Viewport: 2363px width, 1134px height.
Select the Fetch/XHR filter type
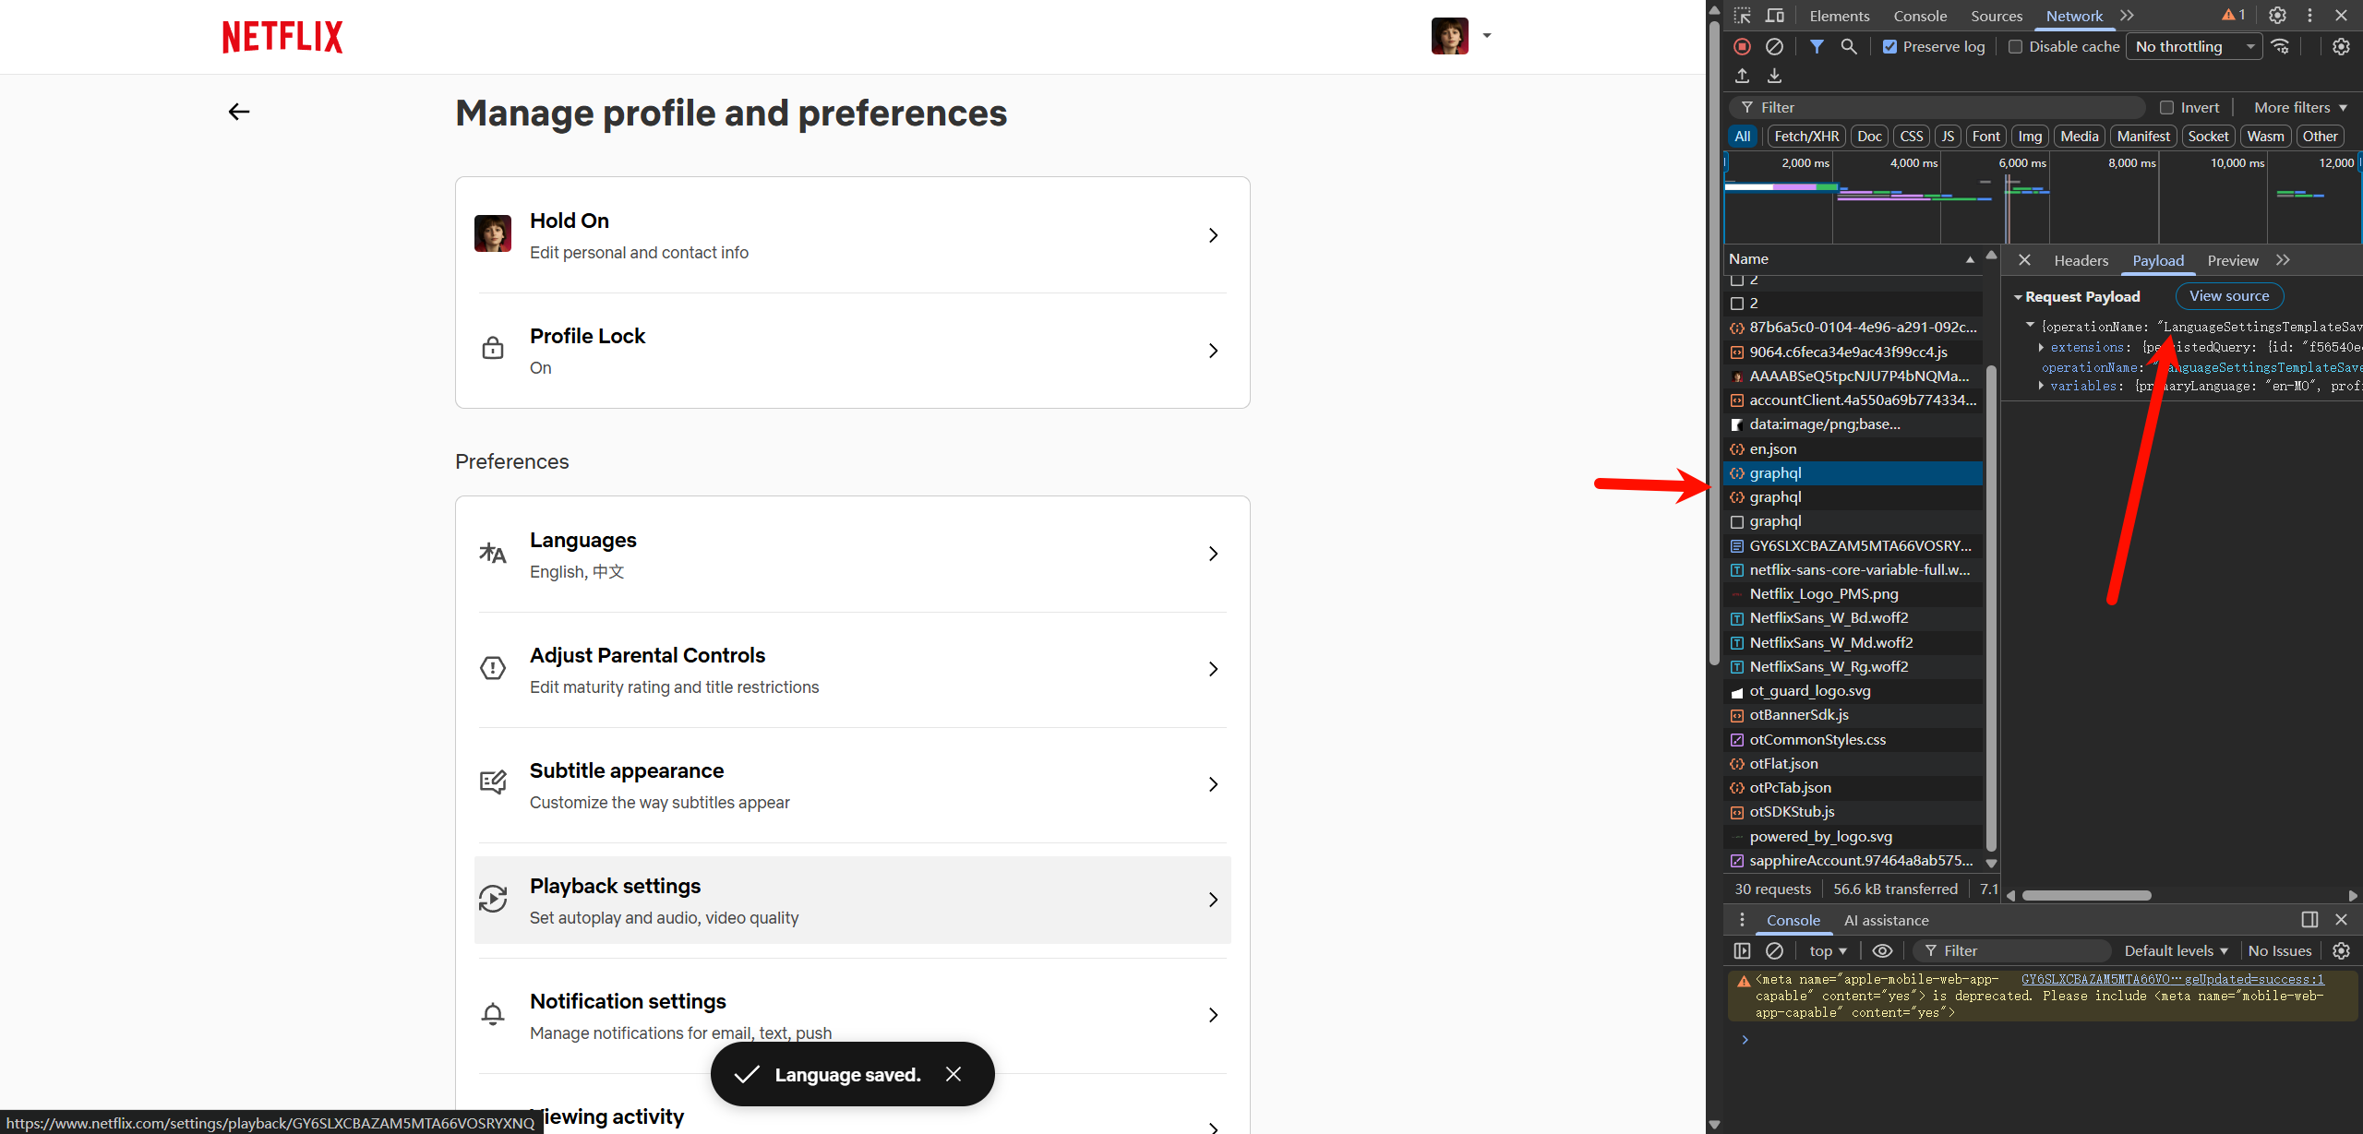click(1805, 137)
